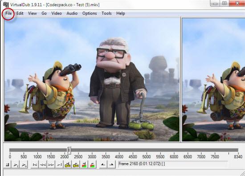Image resolution: width=245 pixels, height=176 pixels.
Task: Jump to the end of video
Action: (59, 164)
